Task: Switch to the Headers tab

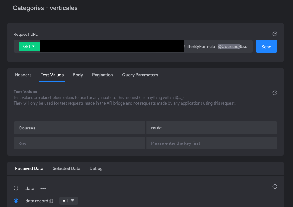Action: click(x=23, y=75)
